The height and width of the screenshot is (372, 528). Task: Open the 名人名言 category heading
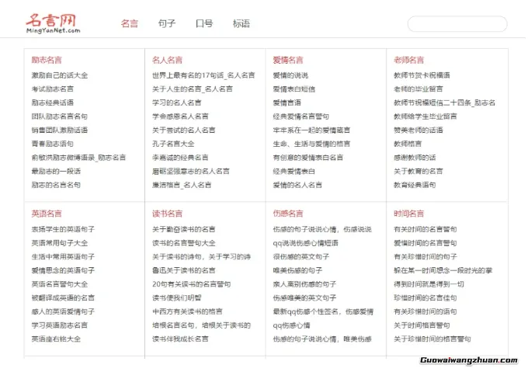point(167,60)
